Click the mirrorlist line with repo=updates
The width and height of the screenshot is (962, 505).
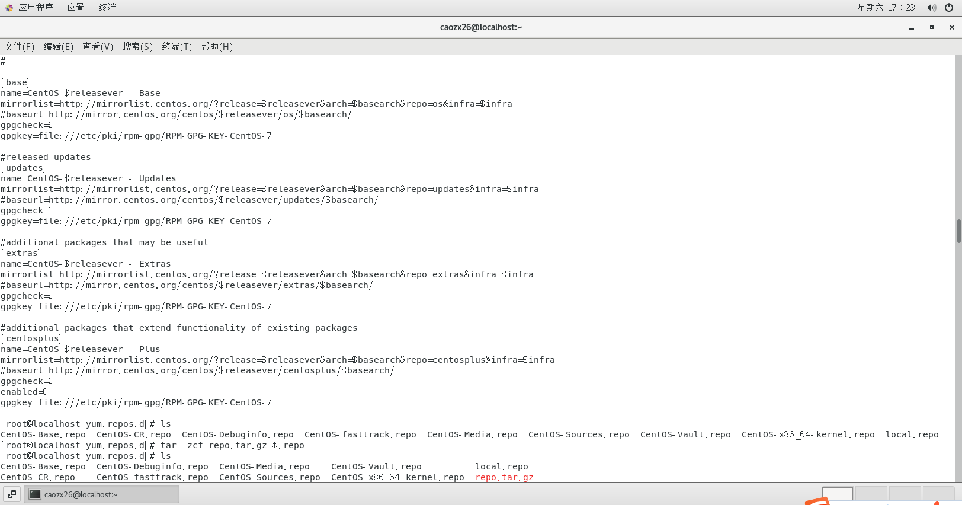270,189
